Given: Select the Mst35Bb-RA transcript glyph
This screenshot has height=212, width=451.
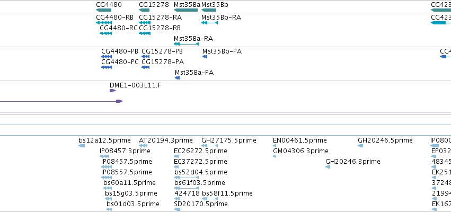Looking at the screenshot, I should 209,23.
